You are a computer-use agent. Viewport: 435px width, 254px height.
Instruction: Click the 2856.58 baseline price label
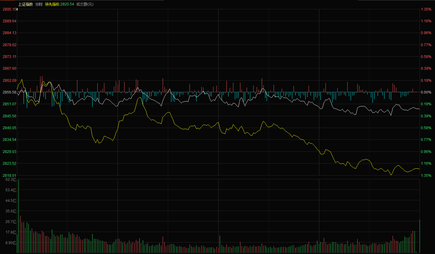(9, 92)
